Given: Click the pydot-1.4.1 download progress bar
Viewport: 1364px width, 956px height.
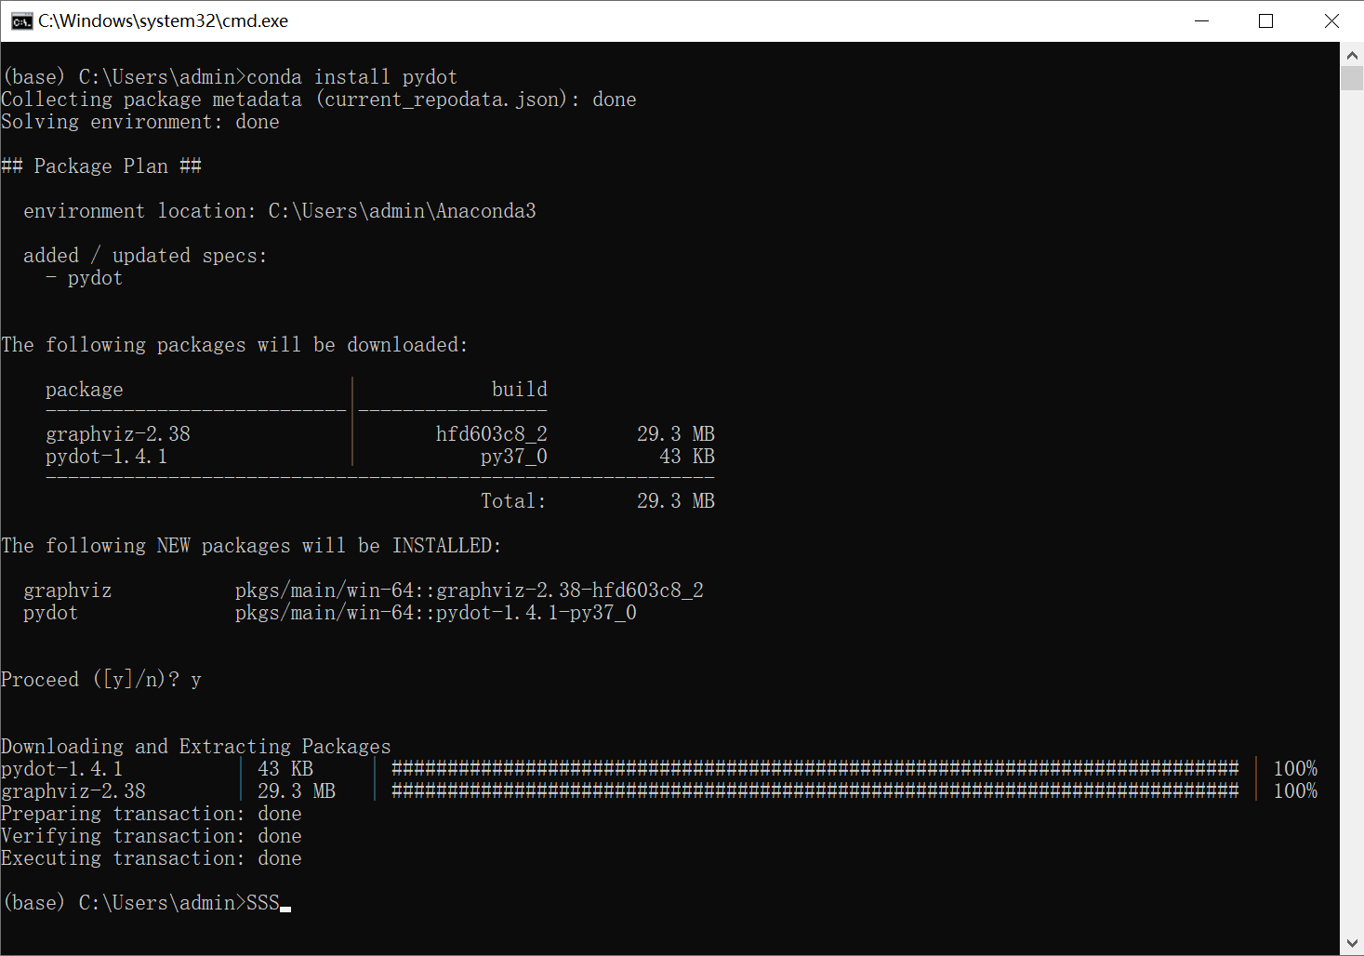Looking at the screenshot, I should point(815,769).
